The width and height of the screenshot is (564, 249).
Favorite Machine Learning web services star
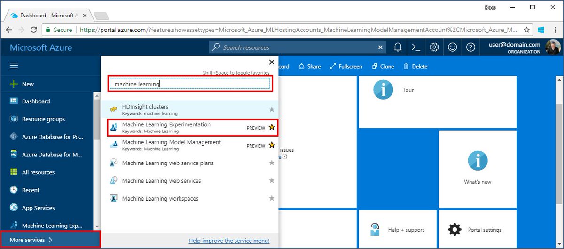click(x=272, y=181)
